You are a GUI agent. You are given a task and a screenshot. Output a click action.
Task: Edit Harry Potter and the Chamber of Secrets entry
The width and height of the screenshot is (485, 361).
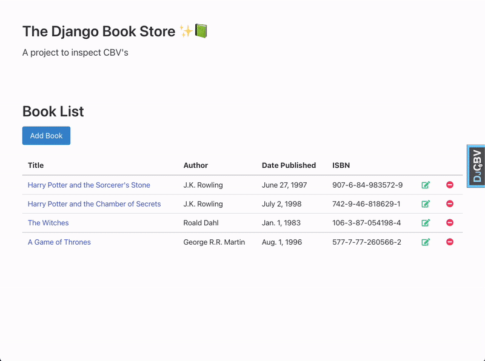426,204
